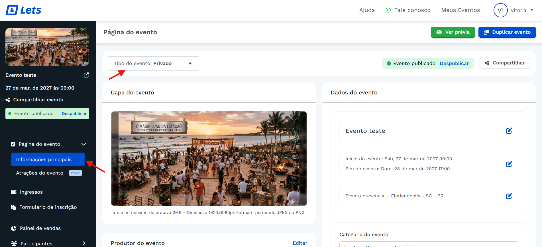The width and height of the screenshot is (542, 247).
Task: Edit event start and end dates
Action: pos(509,164)
